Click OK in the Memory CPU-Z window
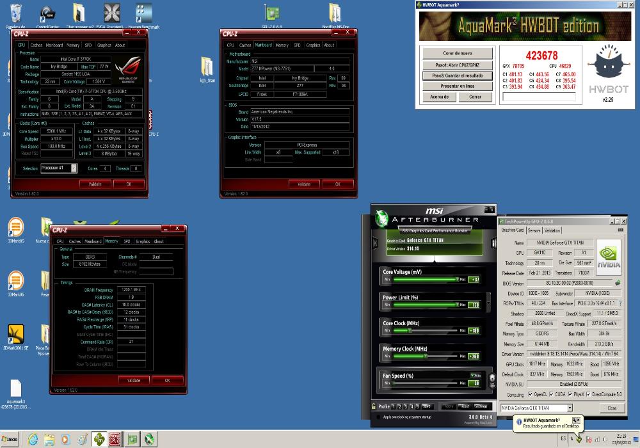640x448 pixels. 167,380
